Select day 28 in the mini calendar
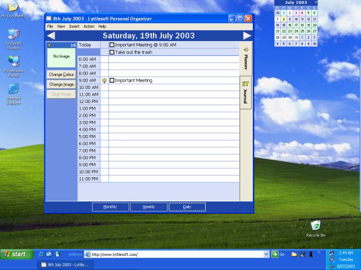The height and width of the screenshot is (270, 361). pyautogui.click(x=278, y=38)
